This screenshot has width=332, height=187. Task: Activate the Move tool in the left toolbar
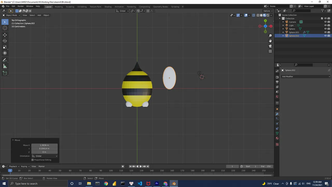(5, 35)
